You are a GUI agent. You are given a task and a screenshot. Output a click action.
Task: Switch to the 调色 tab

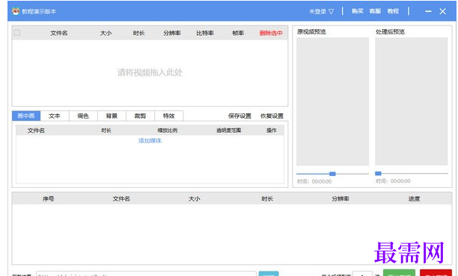click(x=83, y=116)
